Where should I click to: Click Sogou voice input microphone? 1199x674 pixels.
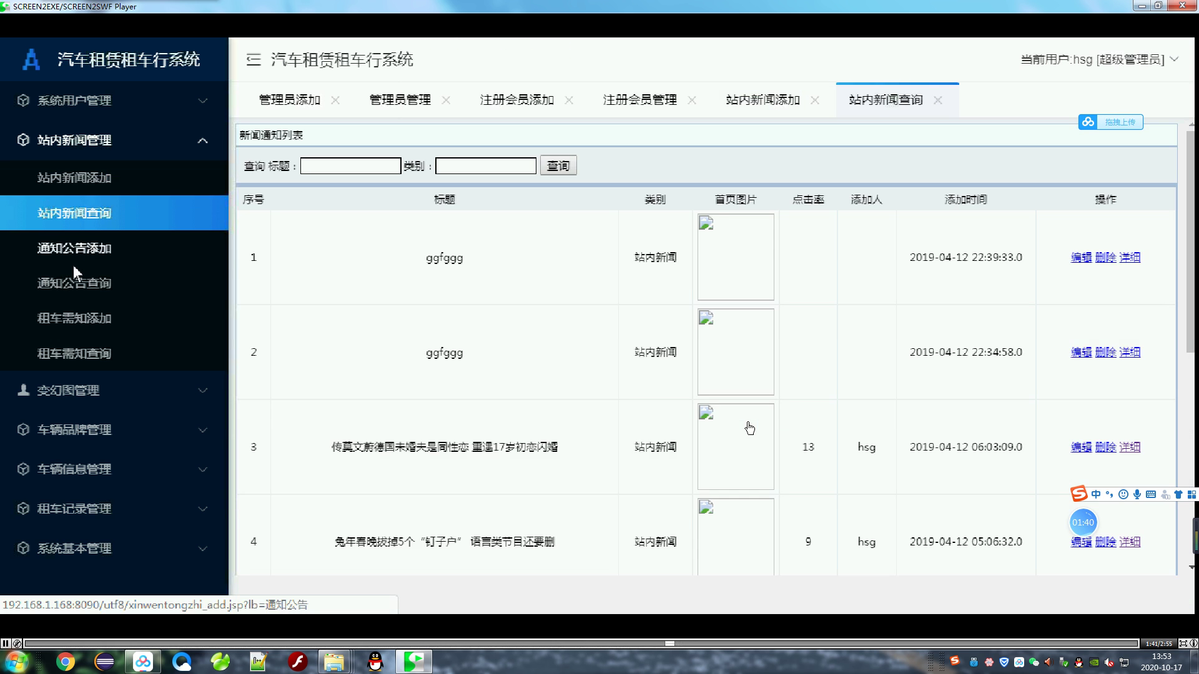click(x=1137, y=494)
